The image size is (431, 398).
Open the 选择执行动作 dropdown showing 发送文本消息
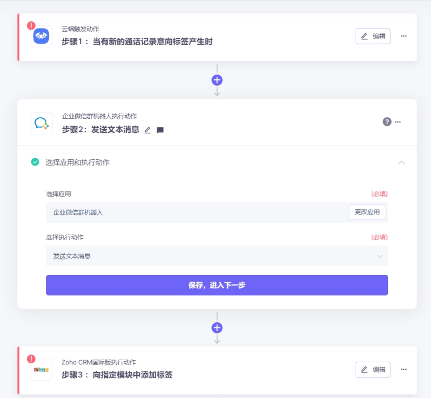pyautogui.click(x=217, y=256)
